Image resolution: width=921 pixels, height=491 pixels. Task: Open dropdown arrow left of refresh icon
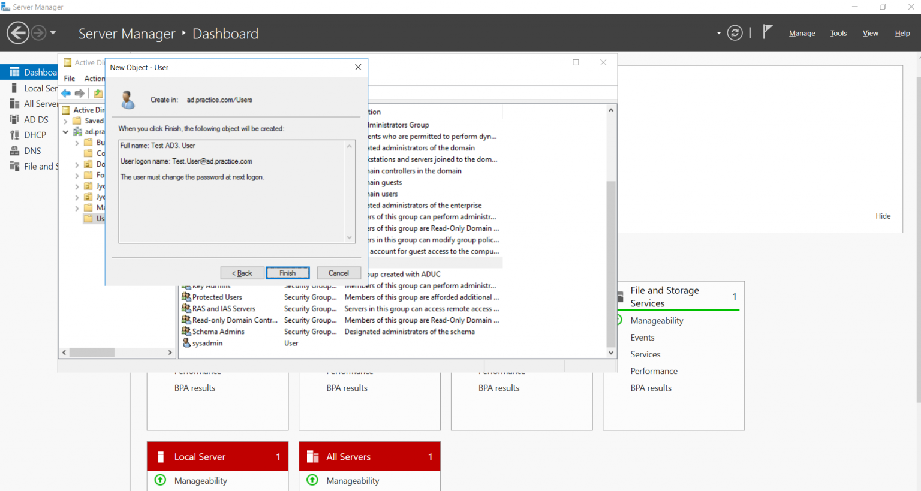(x=719, y=34)
